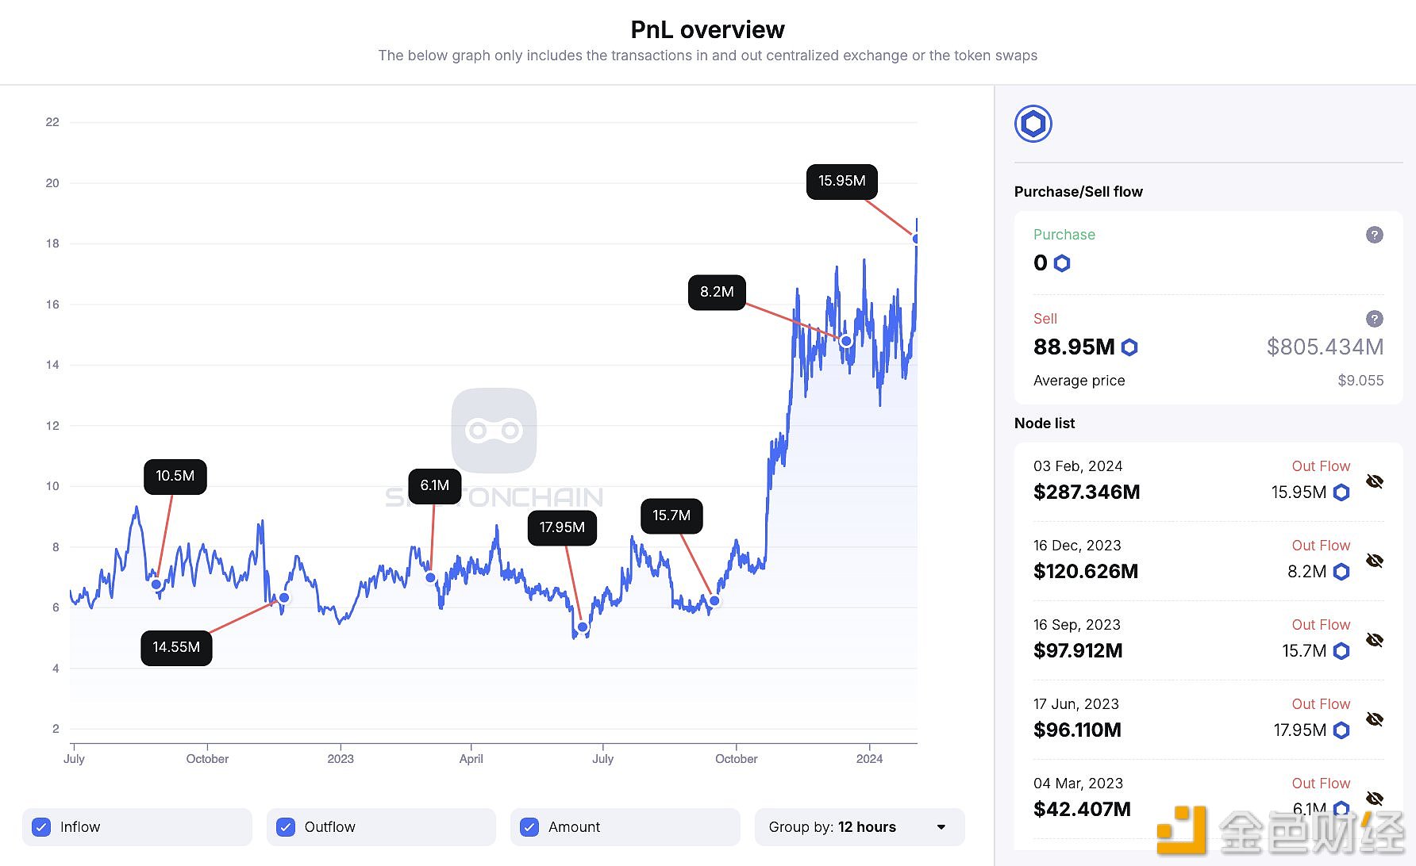Click the token icon next to Purchase 0
The image size is (1416, 866).
pos(1062,262)
